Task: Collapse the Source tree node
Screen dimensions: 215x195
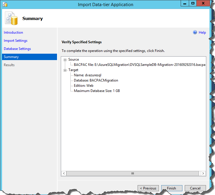Action: tap(65, 60)
